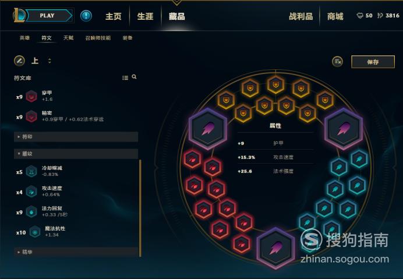Click the pencil rename rune page icon
The height and width of the screenshot is (279, 403).
point(19,61)
